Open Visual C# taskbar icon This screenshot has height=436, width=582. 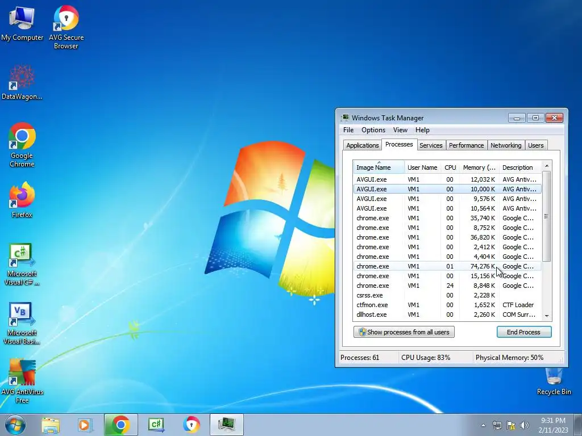(x=156, y=425)
